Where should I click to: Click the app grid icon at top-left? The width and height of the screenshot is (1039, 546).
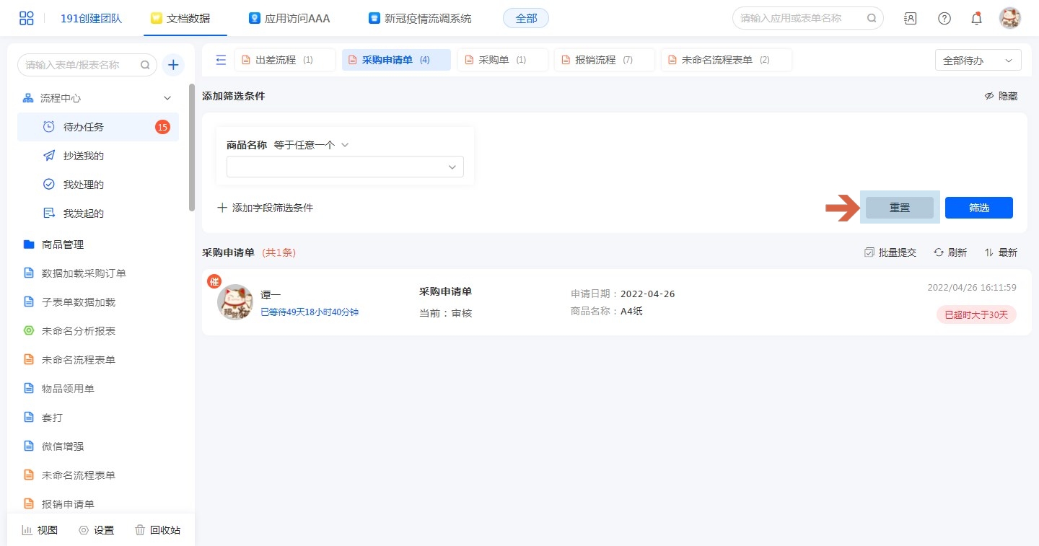coord(27,18)
